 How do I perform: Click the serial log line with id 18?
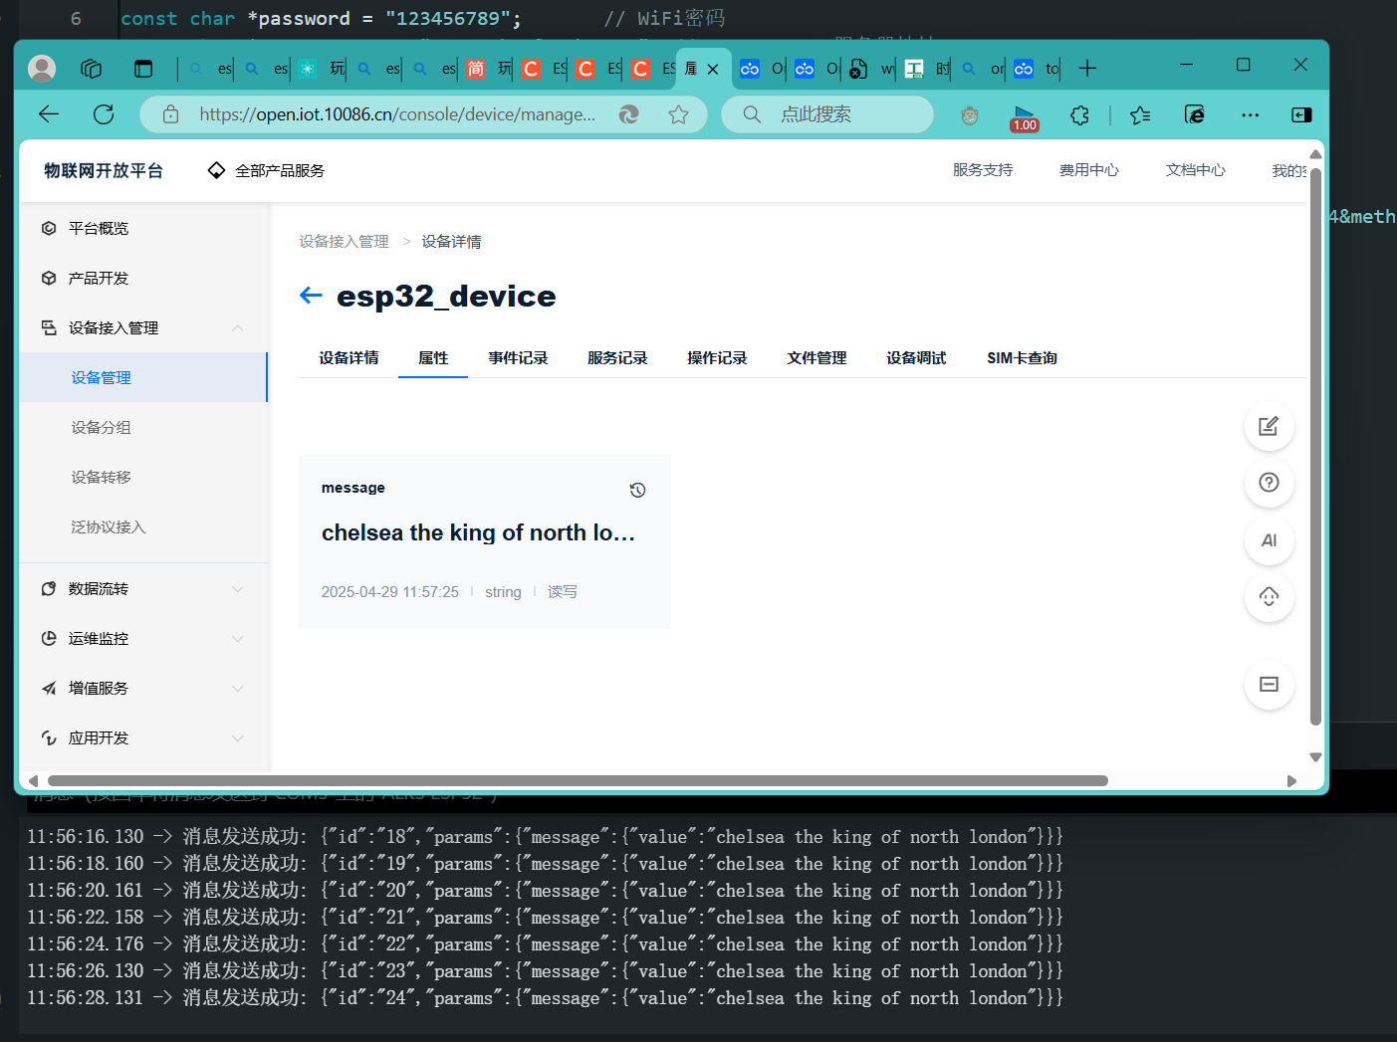pyautogui.click(x=545, y=836)
